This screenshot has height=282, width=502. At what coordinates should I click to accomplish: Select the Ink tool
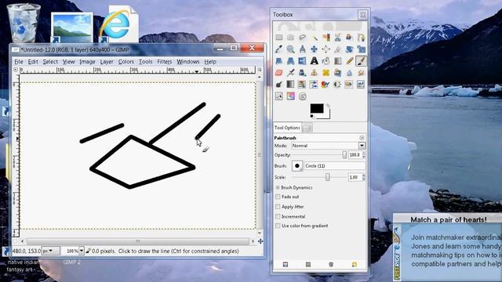302,73
